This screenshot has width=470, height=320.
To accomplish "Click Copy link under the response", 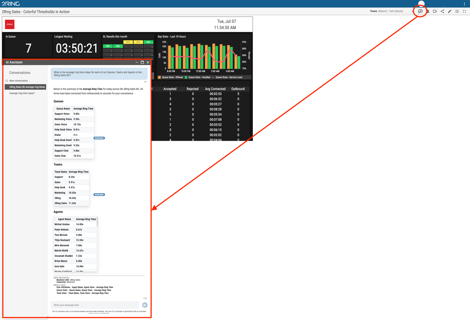I will (145, 298).
